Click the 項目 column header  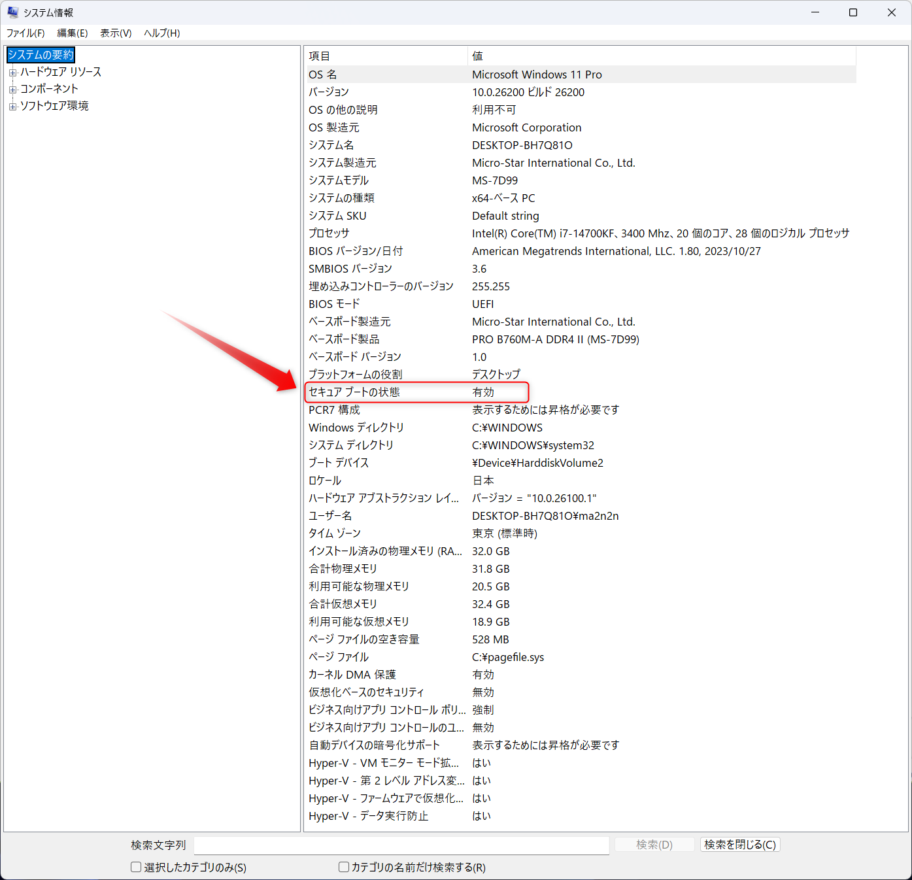click(x=386, y=56)
